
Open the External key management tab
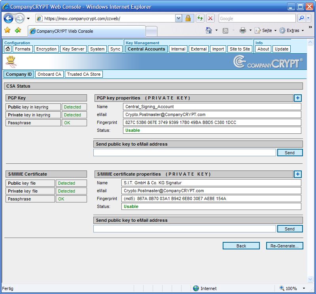199,49
